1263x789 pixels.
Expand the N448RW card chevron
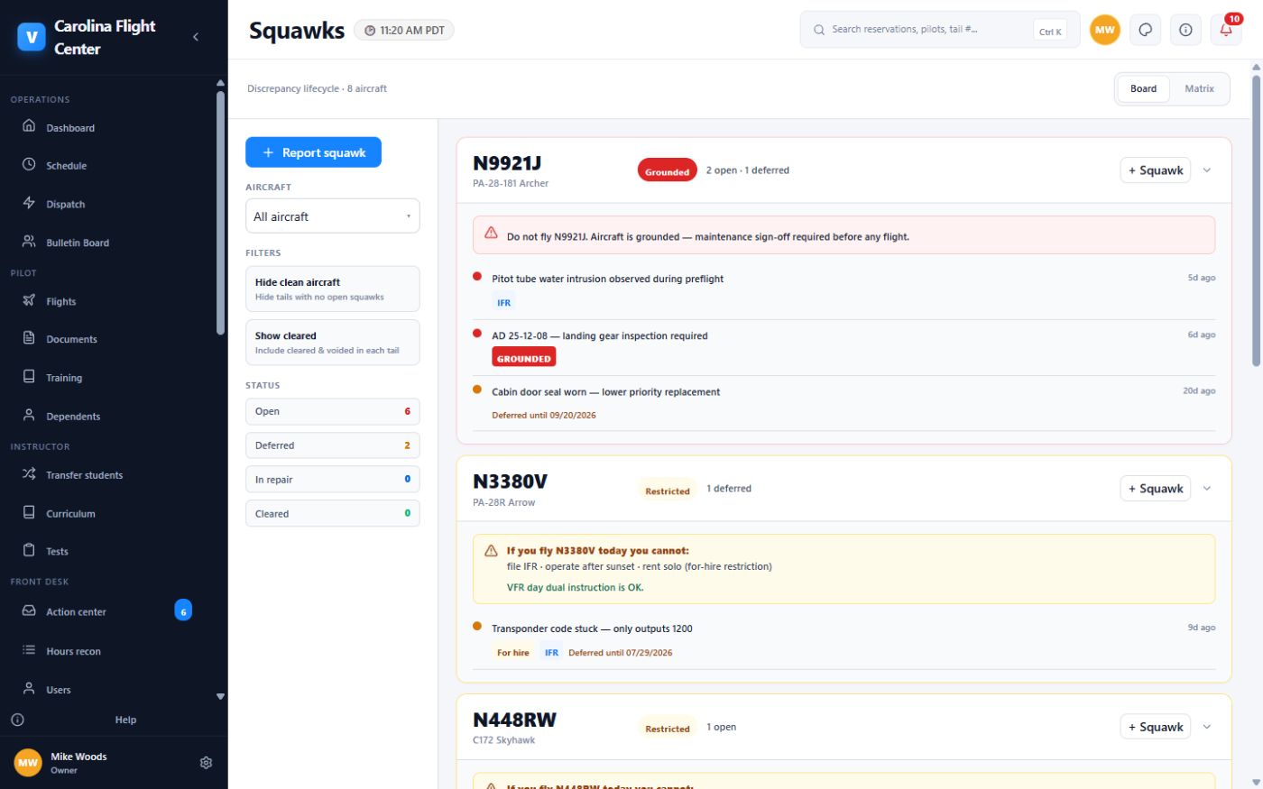[1206, 727]
